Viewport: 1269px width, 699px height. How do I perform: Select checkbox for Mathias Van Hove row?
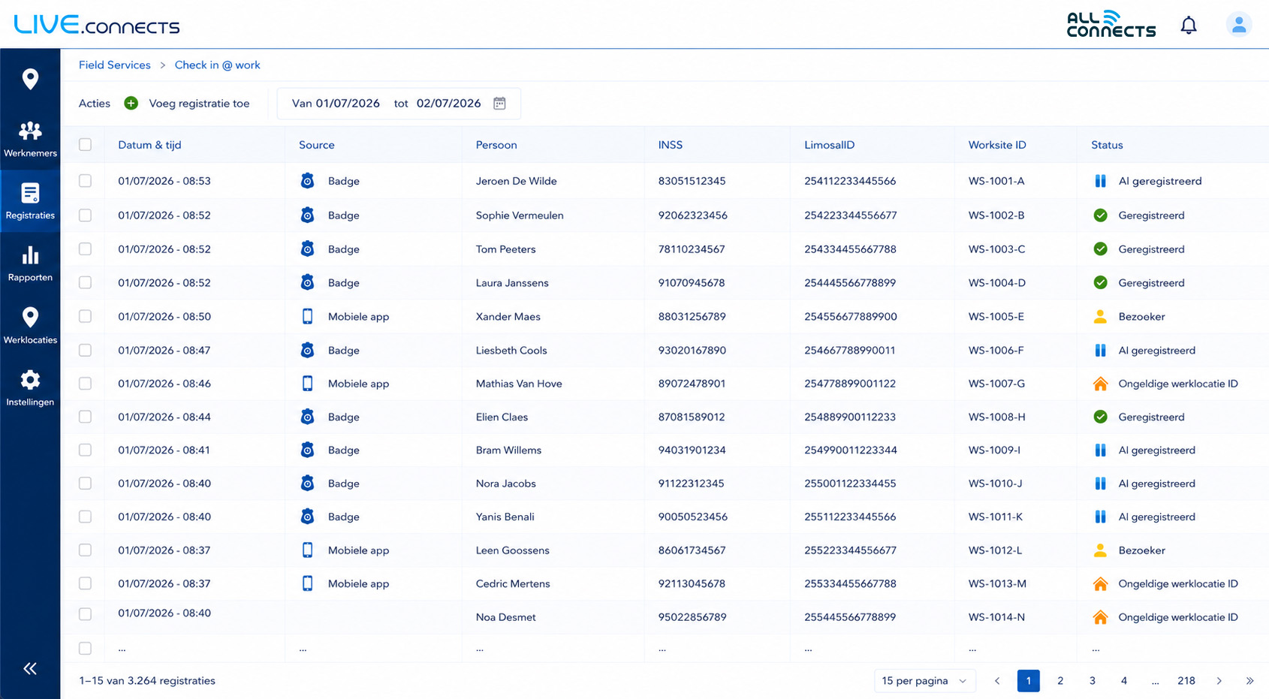point(86,384)
